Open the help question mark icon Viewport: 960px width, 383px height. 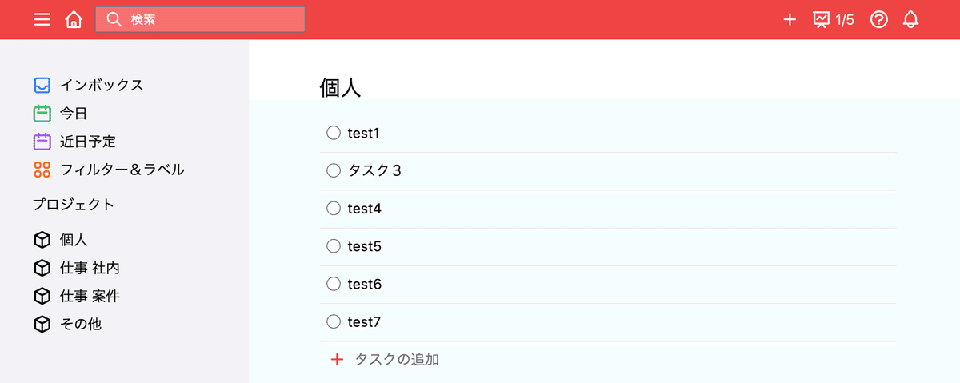(878, 19)
